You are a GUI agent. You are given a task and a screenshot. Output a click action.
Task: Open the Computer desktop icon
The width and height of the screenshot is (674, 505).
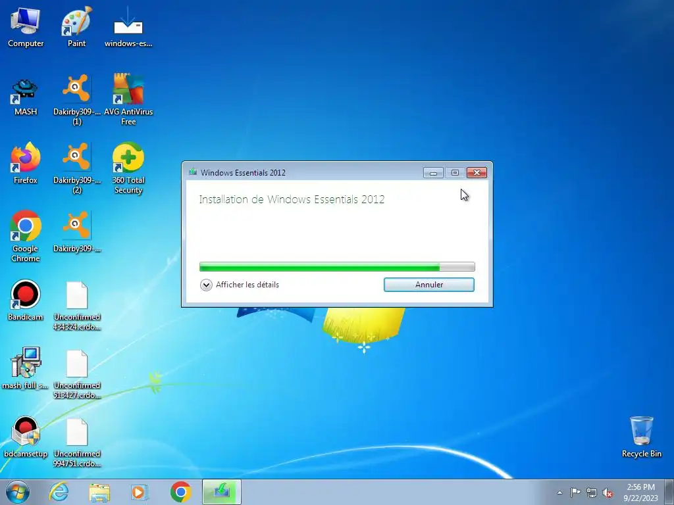[x=26, y=27]
